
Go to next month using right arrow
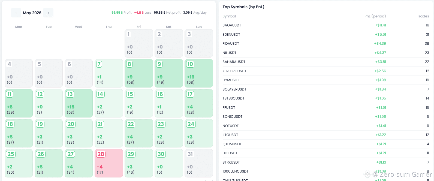click(x=48, y=13)
